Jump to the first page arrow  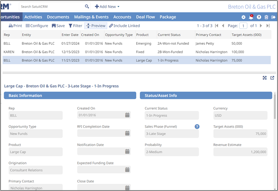click(x=217, y=26)
